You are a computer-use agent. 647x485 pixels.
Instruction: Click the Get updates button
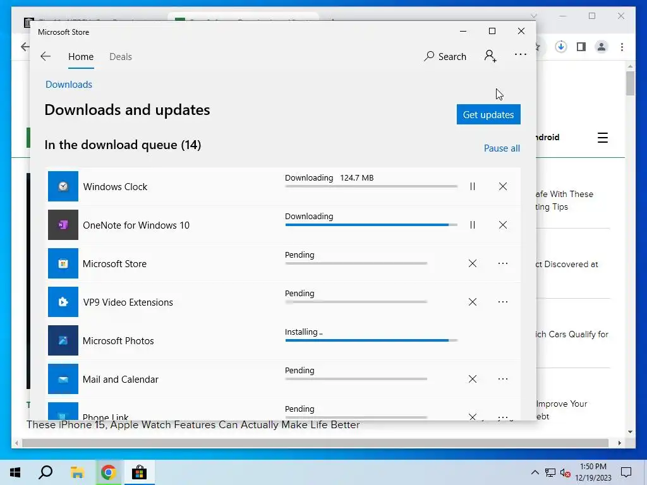[488, 114]
